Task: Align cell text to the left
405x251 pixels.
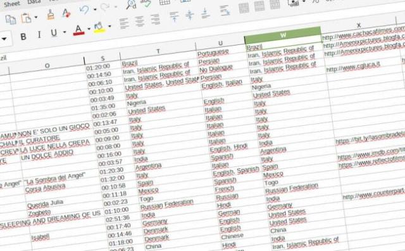Action: [x=124, y=23]
